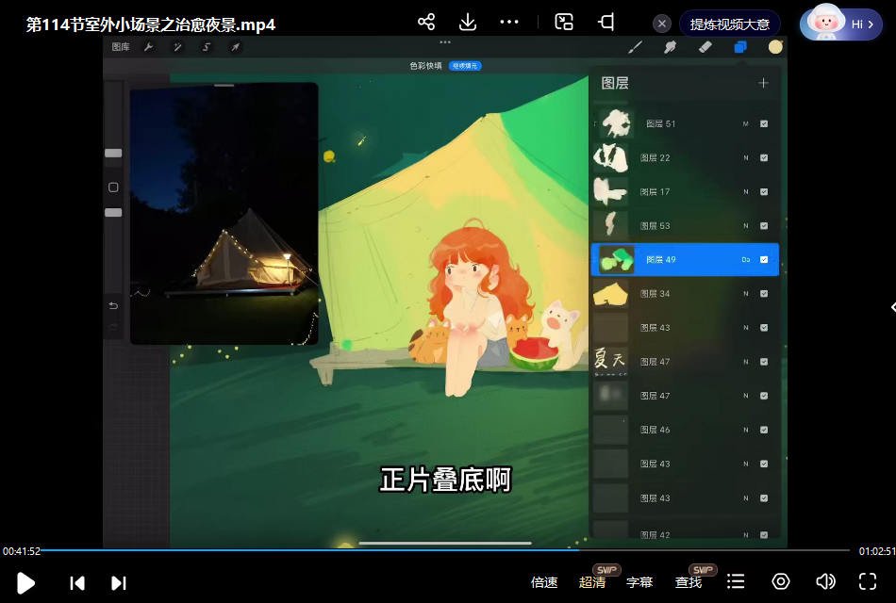896x603 pixels.
Task: Switch on 字幕 subtitles option
Action: pos(639,581)
